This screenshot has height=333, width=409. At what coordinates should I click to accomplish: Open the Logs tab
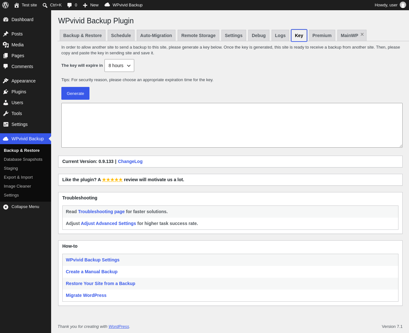click(280, 35)
